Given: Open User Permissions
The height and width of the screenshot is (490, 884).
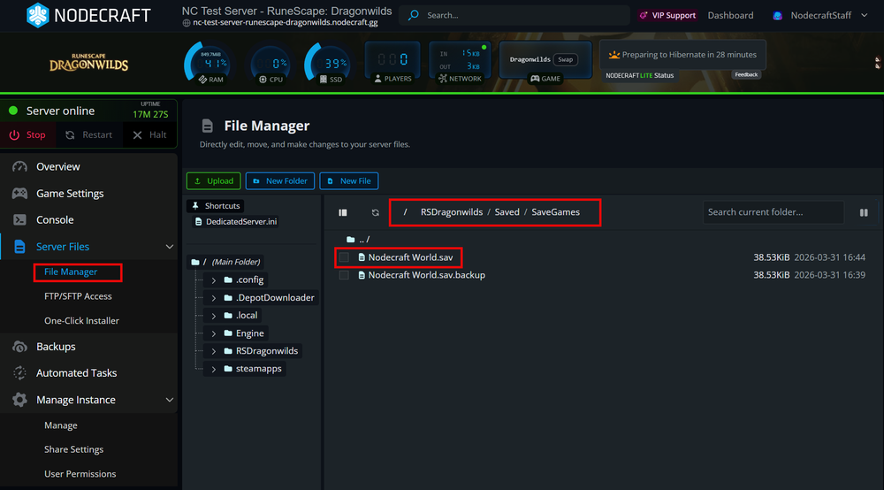Looking at the screenshot, I should coord(80,474).
